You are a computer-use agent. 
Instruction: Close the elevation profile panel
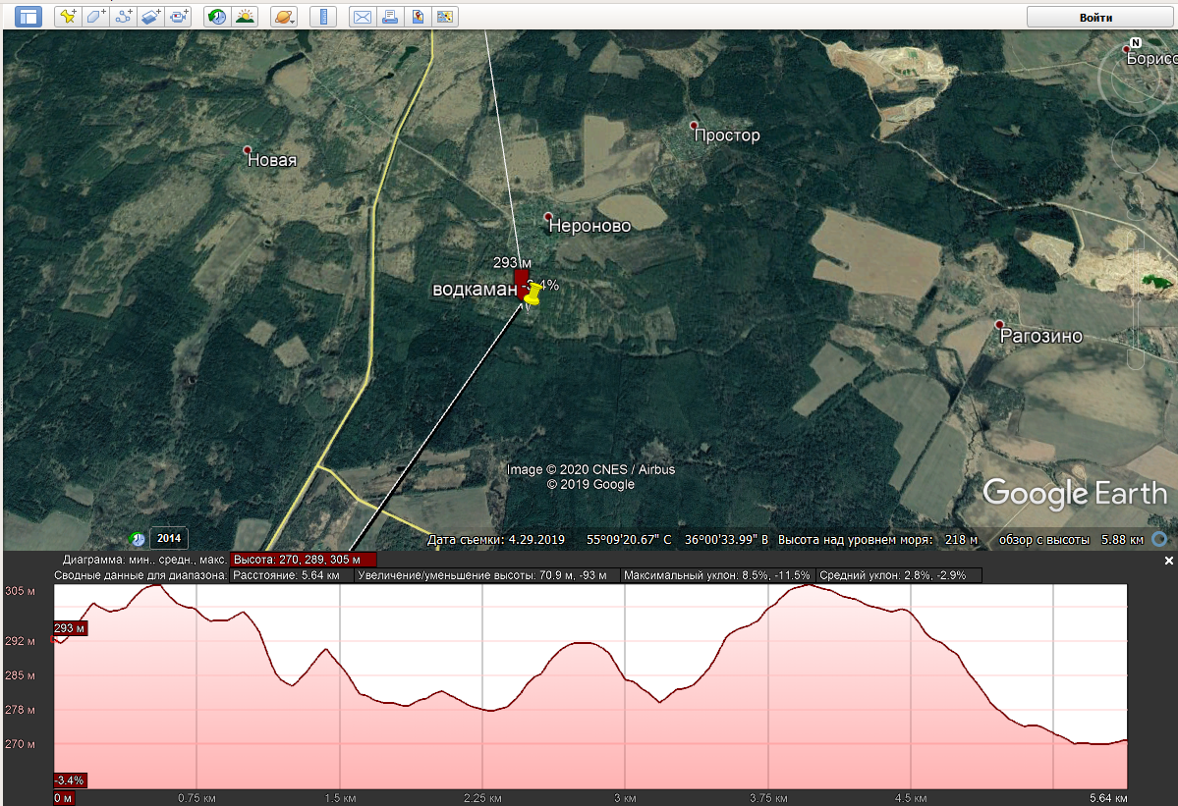(1168, 561)
